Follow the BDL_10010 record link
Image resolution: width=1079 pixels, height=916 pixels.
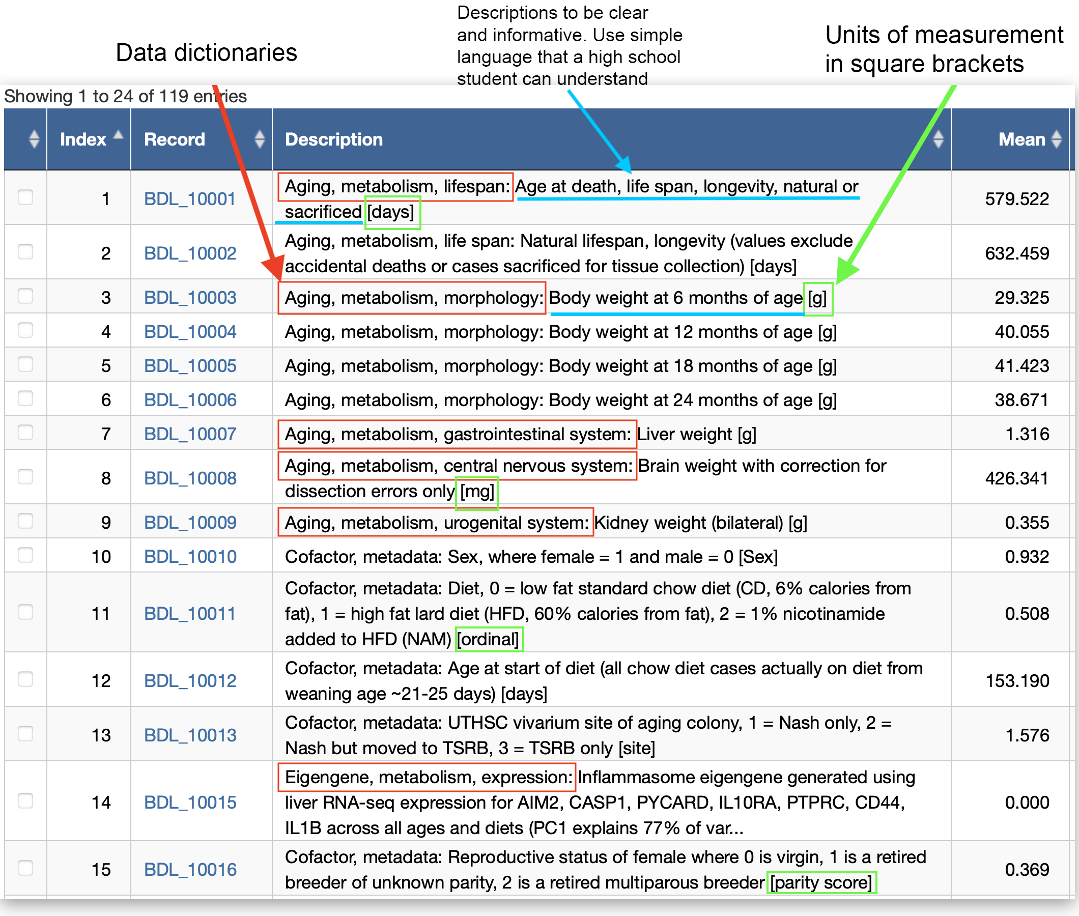click(x=190, y=557)
